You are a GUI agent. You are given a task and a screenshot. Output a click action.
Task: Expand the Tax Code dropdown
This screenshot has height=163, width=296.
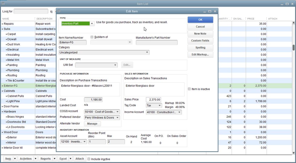[160, 106]
